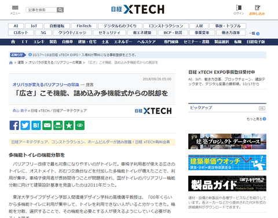The image size is (278, 218).
Task: Select the 省エネ建築 tag
Action: coord(142,32)
